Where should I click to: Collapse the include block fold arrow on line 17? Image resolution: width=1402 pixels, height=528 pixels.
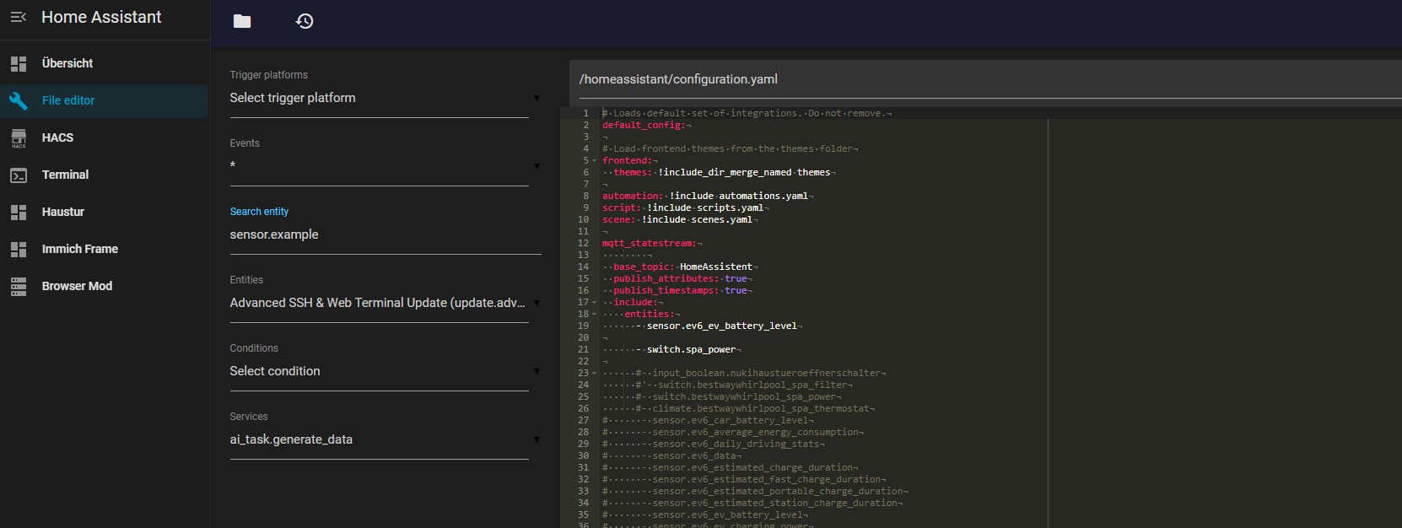click(x=595, y=302)
